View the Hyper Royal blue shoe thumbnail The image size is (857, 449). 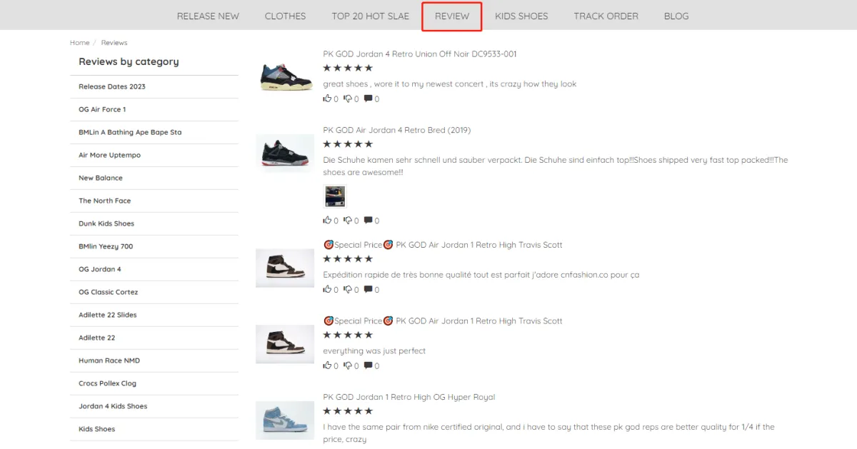pyautogui.click(x=285, y=420)
